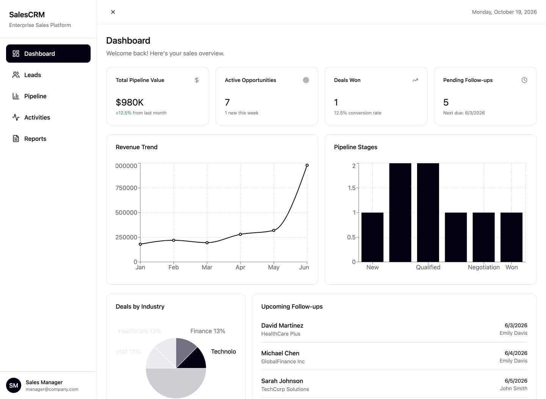Select the Dashboard menu item
This screenshot has width=546, height=399.
click(x=48, y=54)
